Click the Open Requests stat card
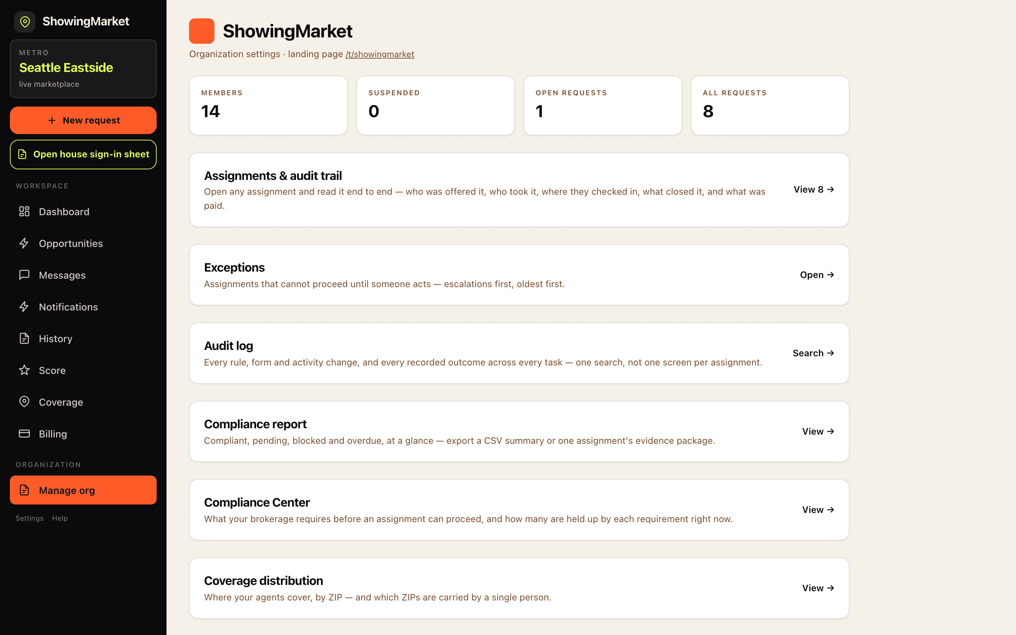The image size is (1016, 635). tap(603, 105)
